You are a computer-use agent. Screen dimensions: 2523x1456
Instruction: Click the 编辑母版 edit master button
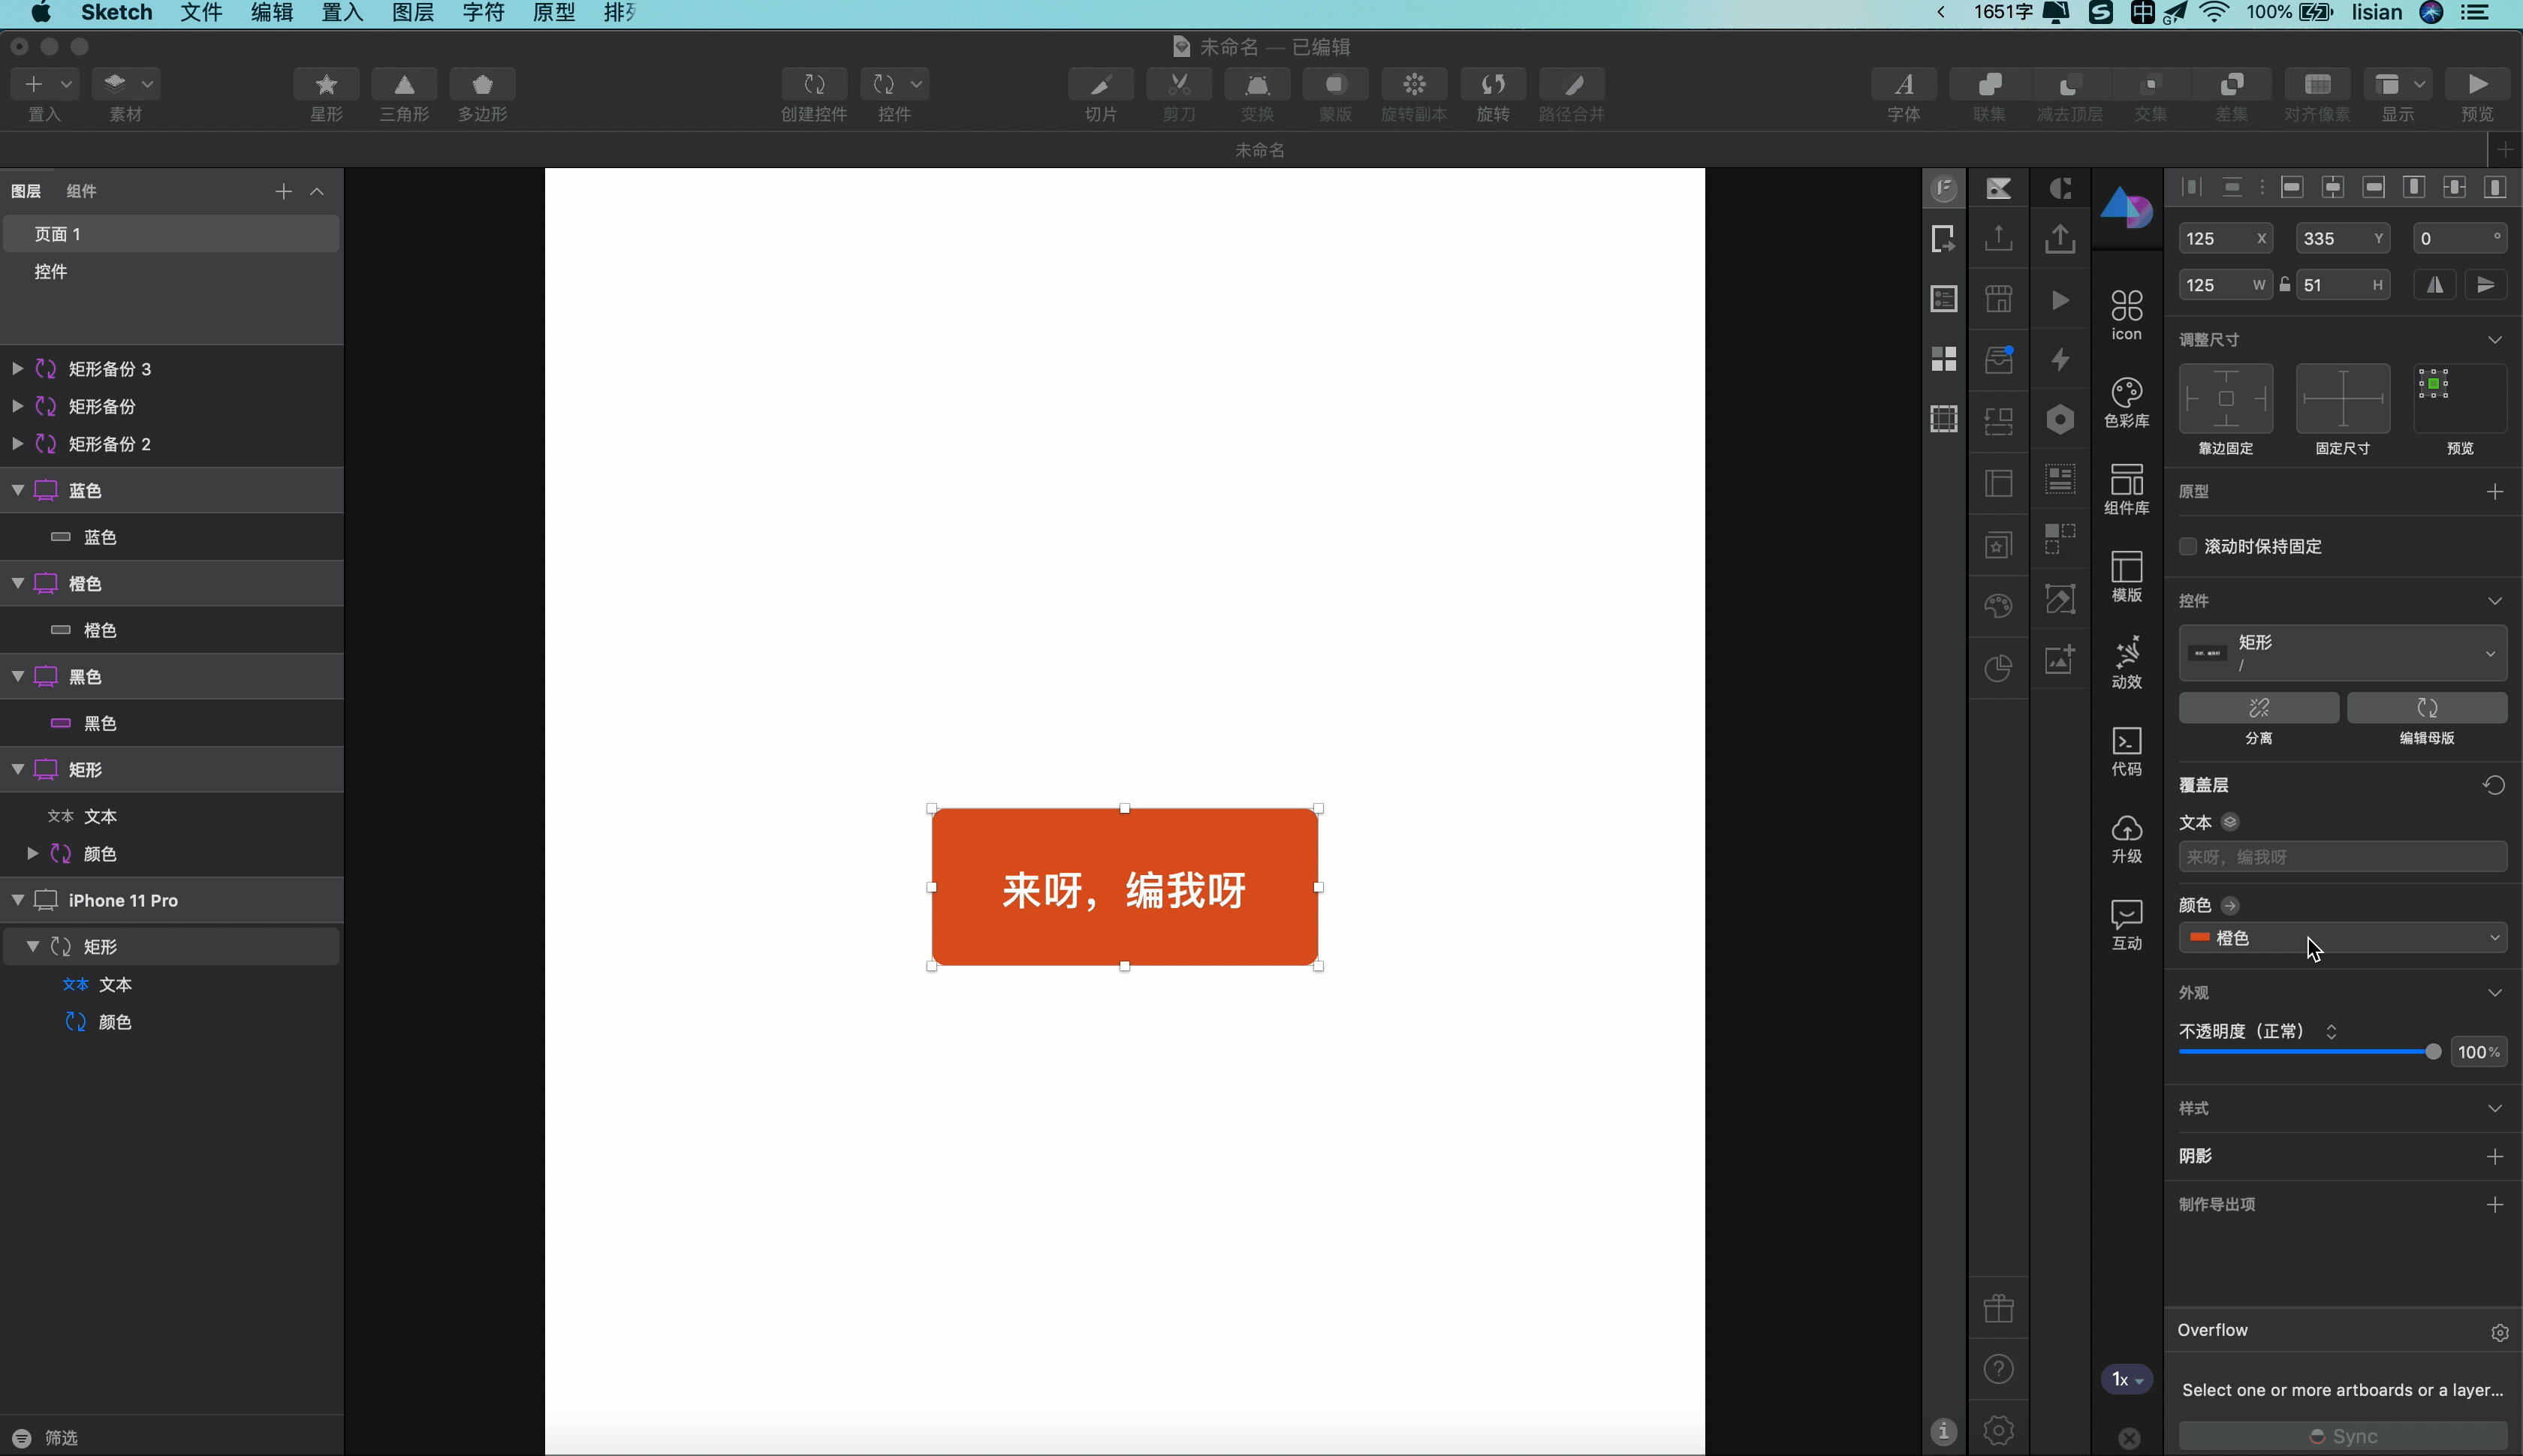click(2426, 708)
